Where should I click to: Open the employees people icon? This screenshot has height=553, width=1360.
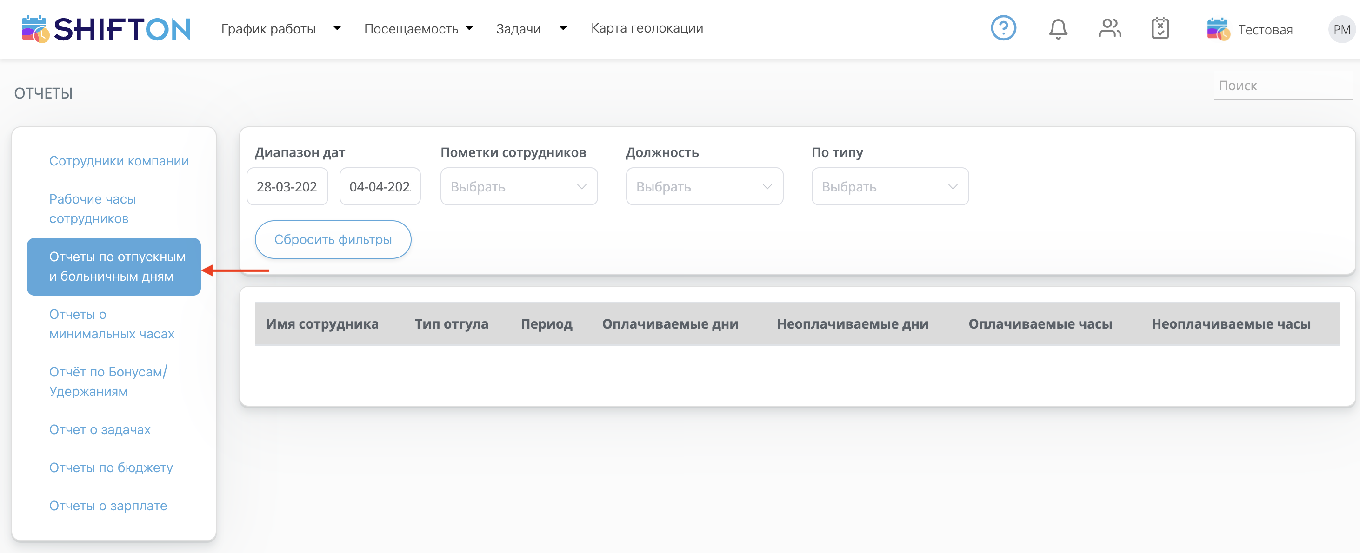[1109, 28]
